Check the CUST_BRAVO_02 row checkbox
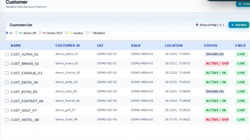 coord(7,64)
